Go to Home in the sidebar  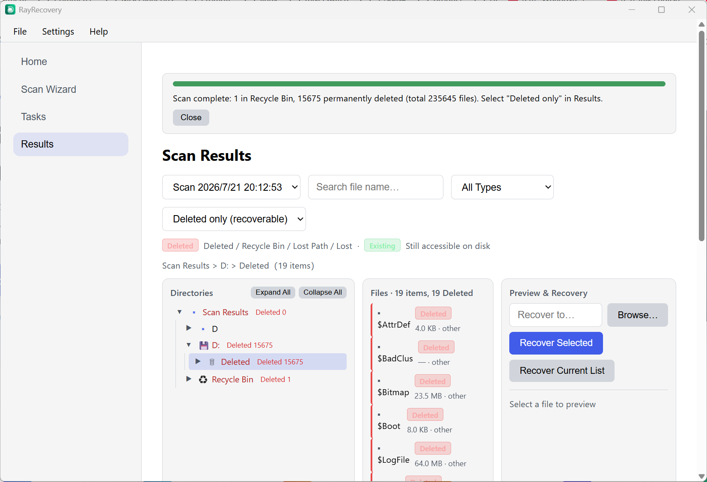(x=71, y=62)
